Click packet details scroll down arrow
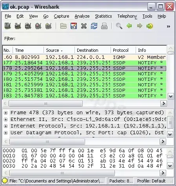This screenshot has height=186, width=176. point(170,134)
